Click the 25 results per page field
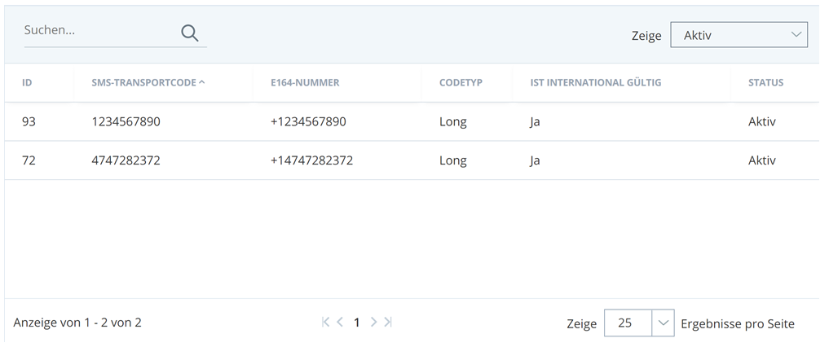829x347 pixels. click(628, 323)
